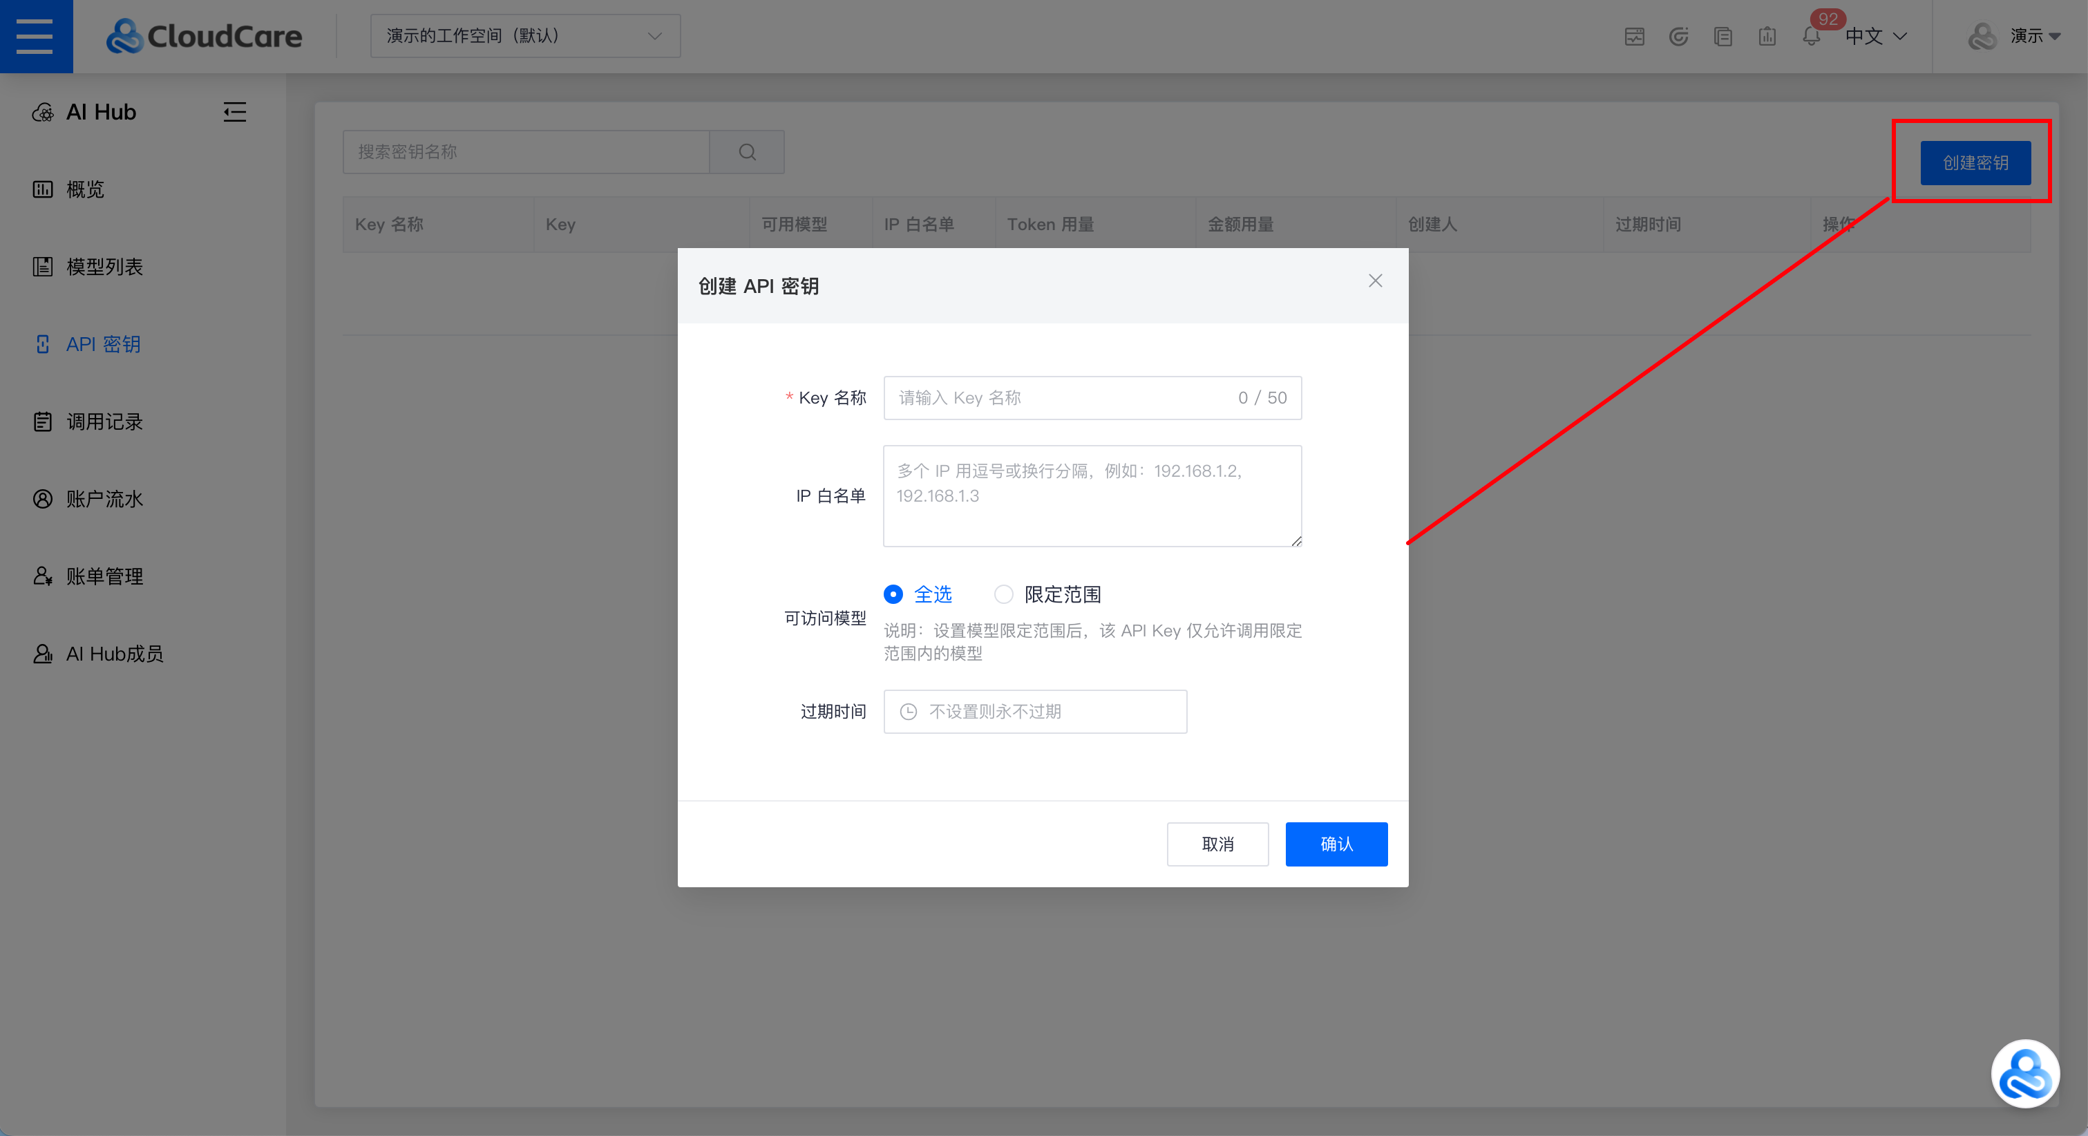
Task: Select the 全选 radio option
Action: (918, 594)
